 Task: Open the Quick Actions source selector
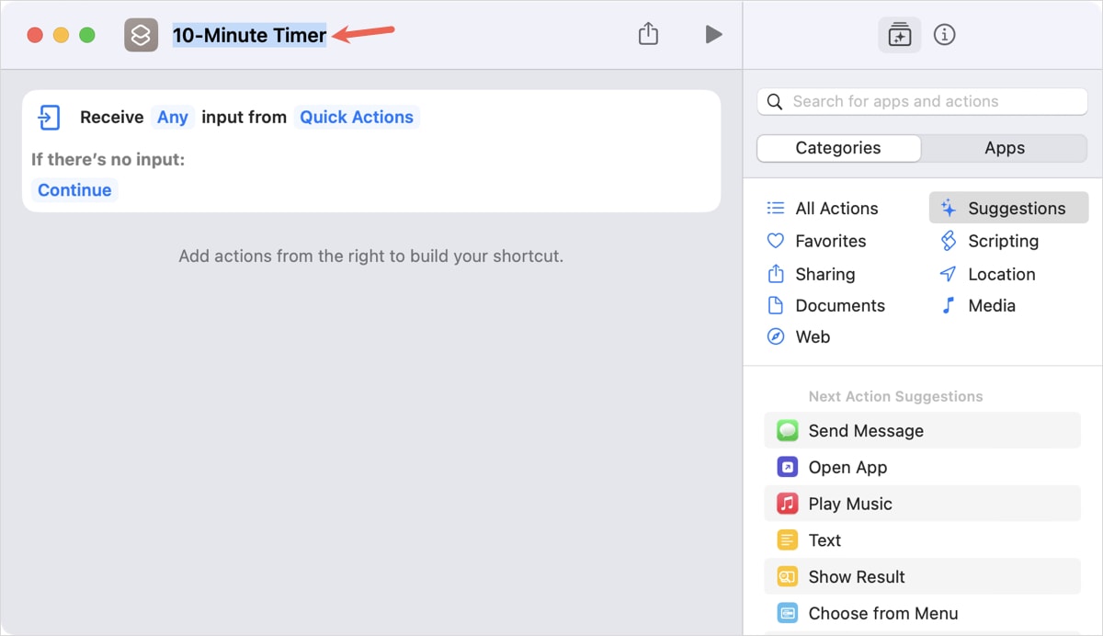357,117
